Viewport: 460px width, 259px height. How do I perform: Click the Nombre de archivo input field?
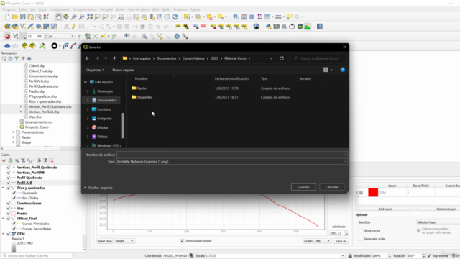click(x=232, y=155)
